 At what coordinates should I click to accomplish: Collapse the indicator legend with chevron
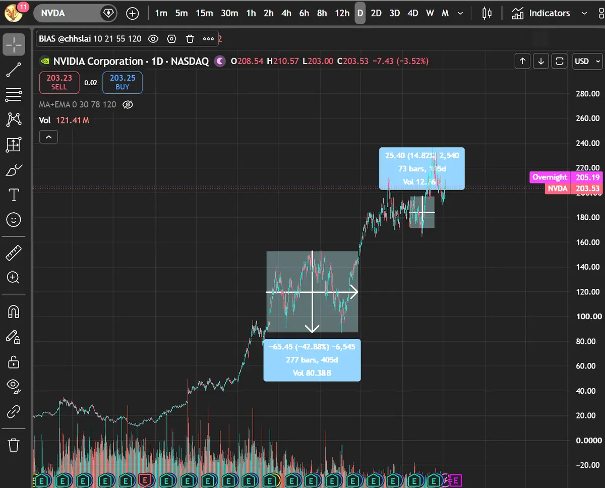(x=48, y=137)
